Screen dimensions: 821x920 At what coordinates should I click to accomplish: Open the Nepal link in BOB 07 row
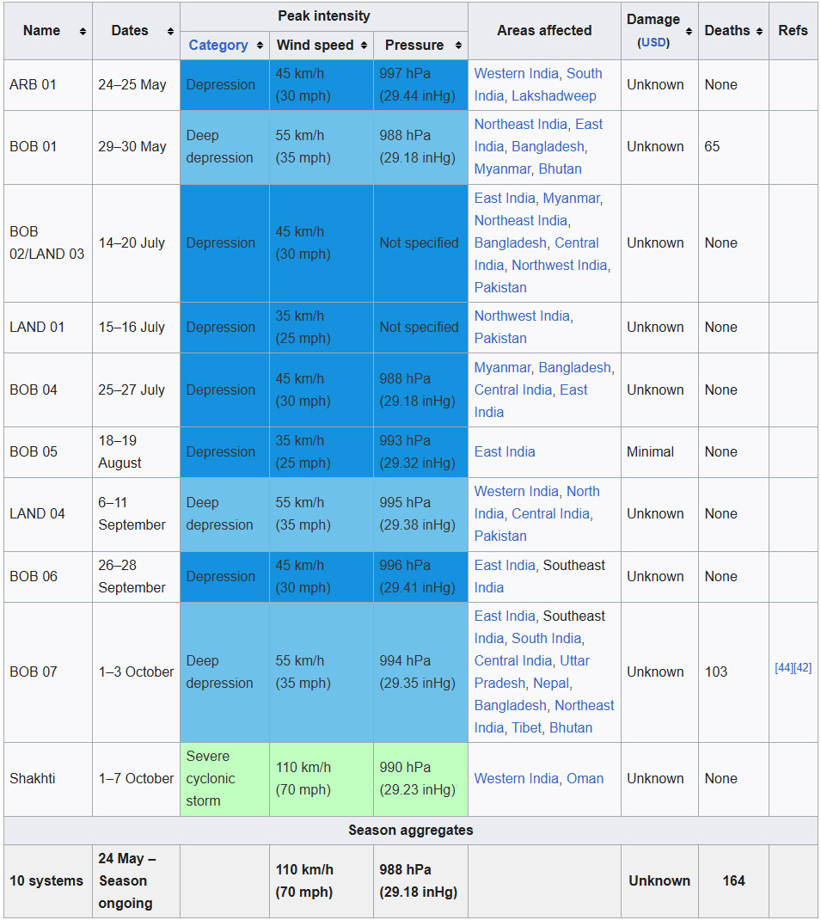550,684
